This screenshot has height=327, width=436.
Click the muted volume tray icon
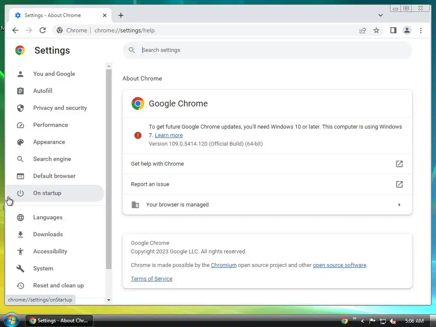393,321
